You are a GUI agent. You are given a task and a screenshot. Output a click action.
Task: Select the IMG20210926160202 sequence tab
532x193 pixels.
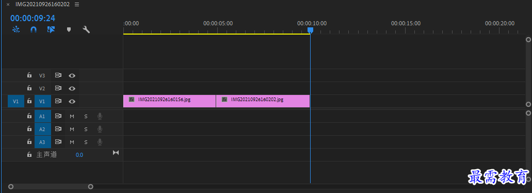coord(42,5)
